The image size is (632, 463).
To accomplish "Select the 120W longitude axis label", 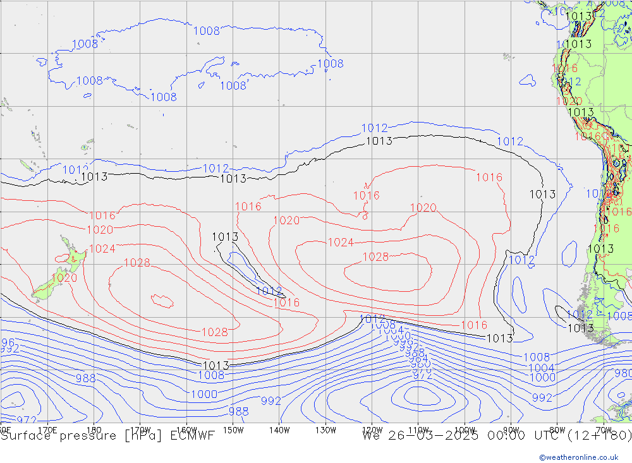I will coord(372,430).
